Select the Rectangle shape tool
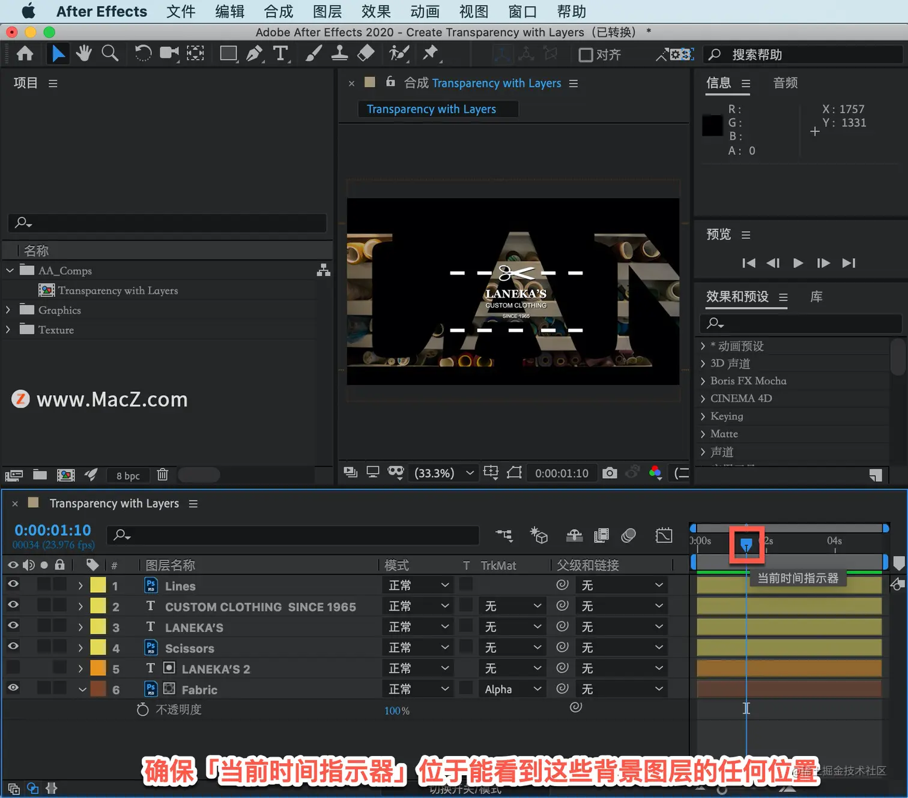The height and width of the screenshot is (798, 908). (228, 53)
